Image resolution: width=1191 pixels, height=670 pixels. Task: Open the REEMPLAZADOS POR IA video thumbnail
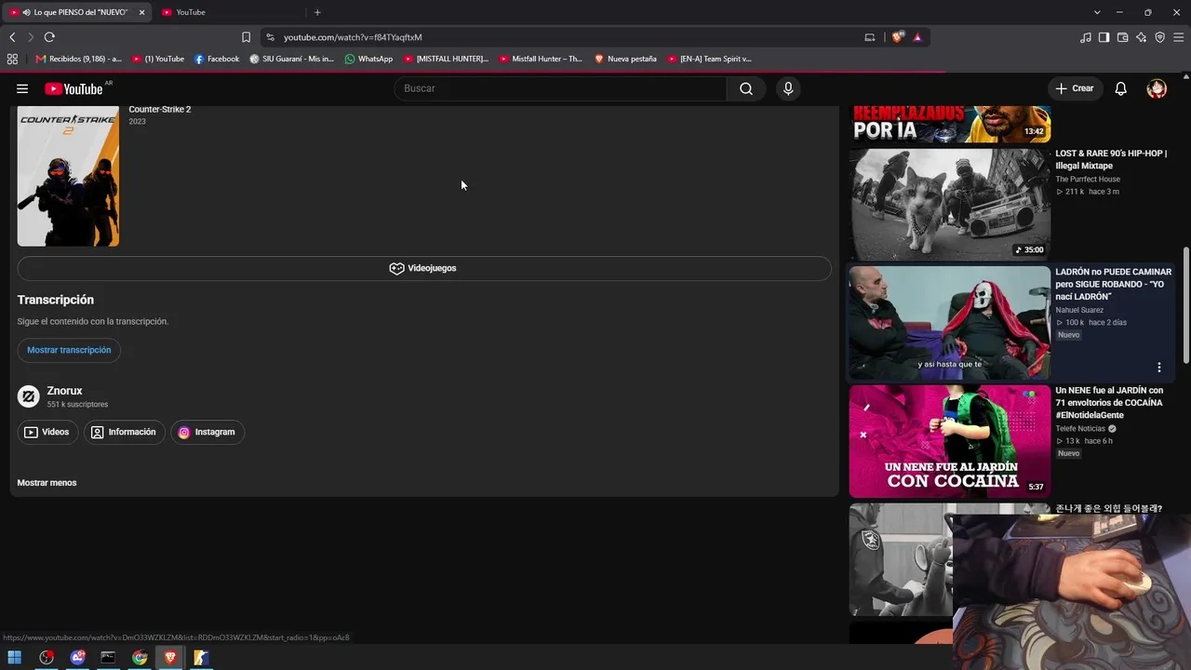coord(950,124)
